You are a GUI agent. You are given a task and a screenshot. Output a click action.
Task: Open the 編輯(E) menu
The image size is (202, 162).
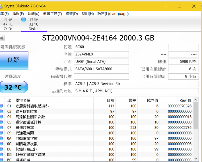pos(18,14)
